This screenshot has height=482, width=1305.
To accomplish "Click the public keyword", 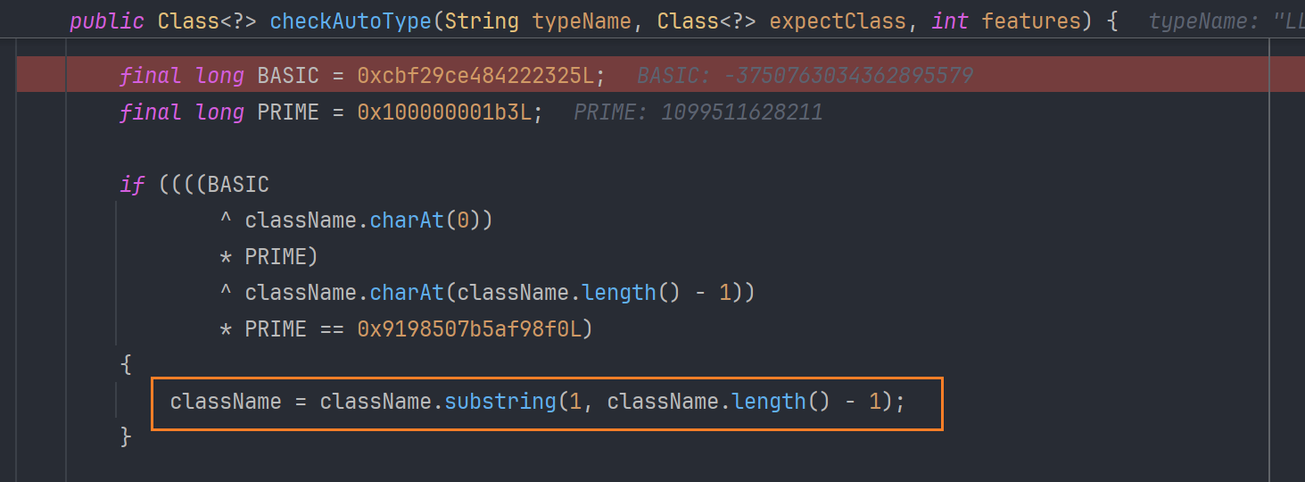I will [x=107, y=20].
